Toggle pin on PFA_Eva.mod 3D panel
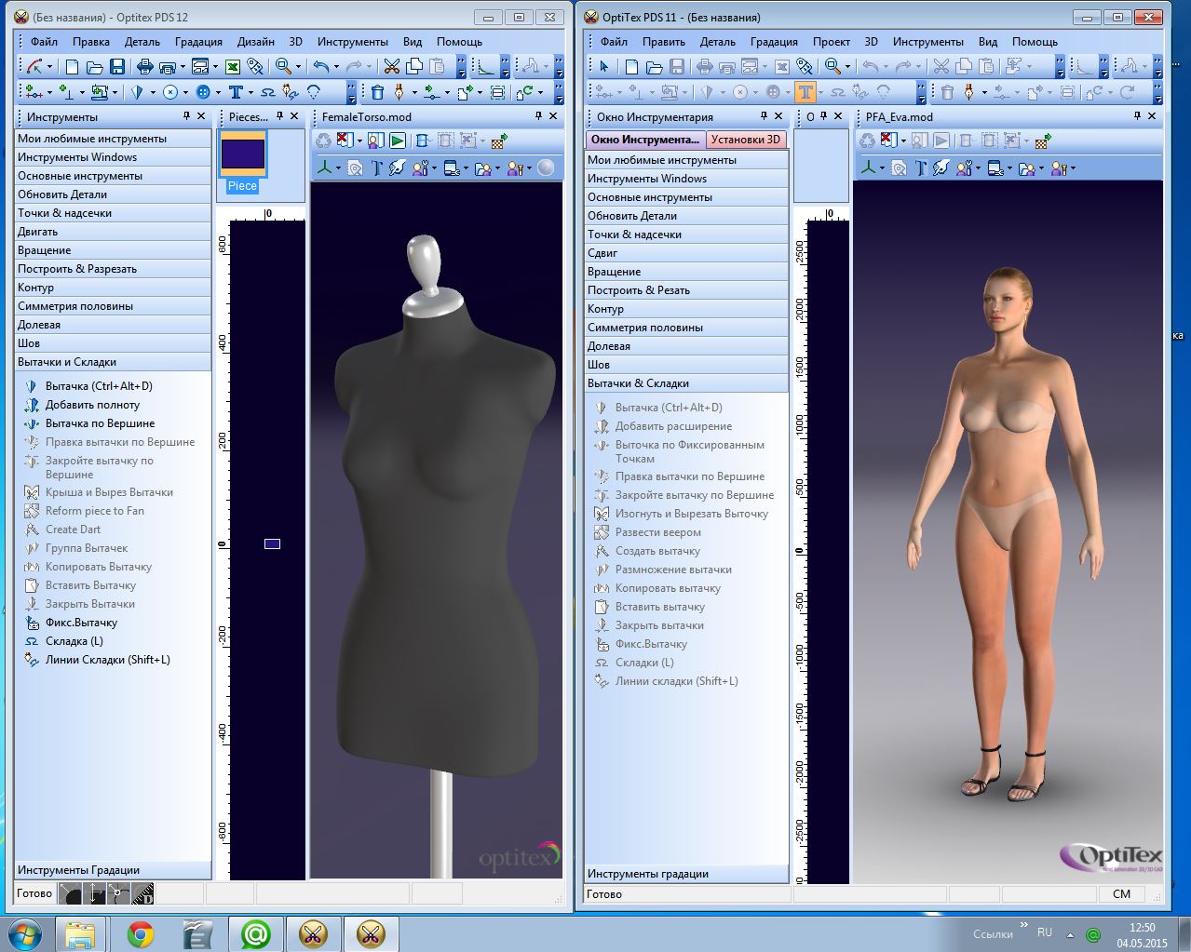Image resolution: width=1191 pixels, height=952 pixels. pos(1136,116)
